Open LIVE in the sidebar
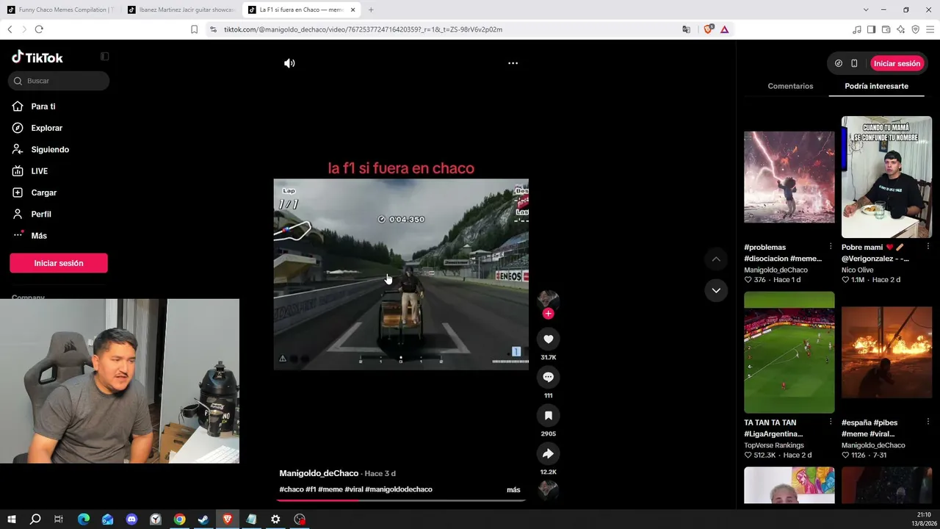Image resolution: width=940 pixels, height=529 pixels. (40, 171)
